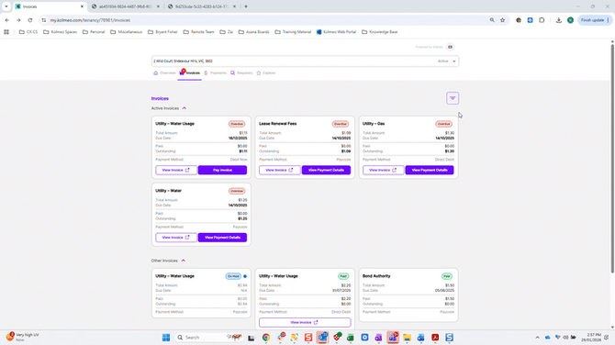
Task: Open File Explorer from the taskbar
Action: [407, 337]
